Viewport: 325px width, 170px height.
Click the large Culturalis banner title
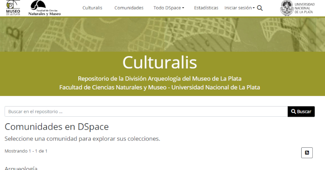(160, 62)
